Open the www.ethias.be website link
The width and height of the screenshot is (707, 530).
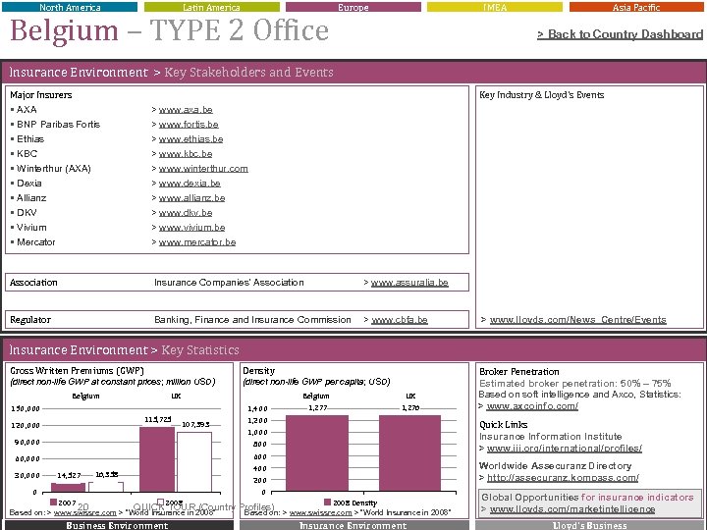point(190,139)
